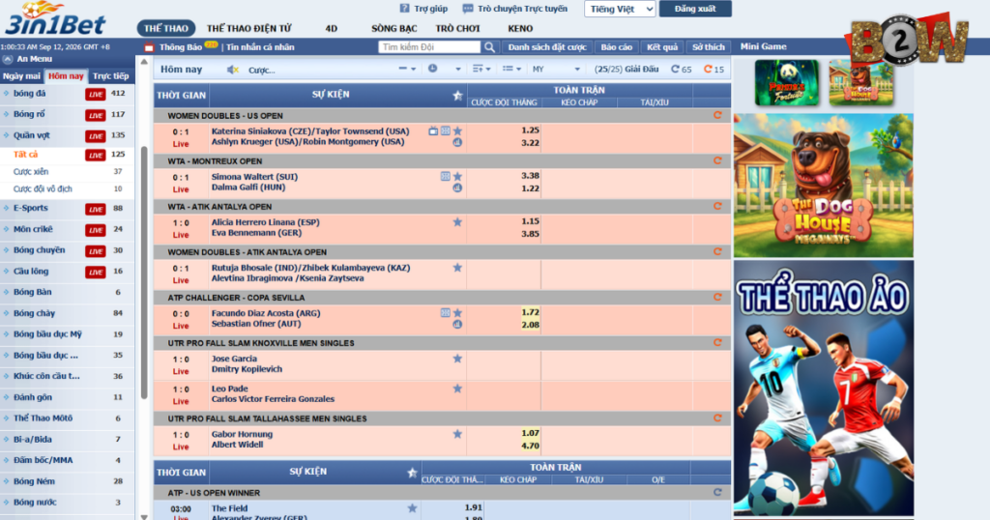Image resolution: width=990 pixels, height=520 pixels.
Task: Open statistics icon for Ashlyn Krueger row
Action: [x=457, y=143]
